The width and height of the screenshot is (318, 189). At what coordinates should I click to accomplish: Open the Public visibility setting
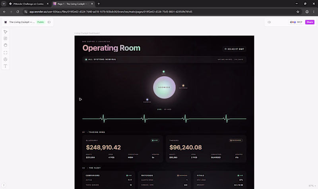point(41,22)
